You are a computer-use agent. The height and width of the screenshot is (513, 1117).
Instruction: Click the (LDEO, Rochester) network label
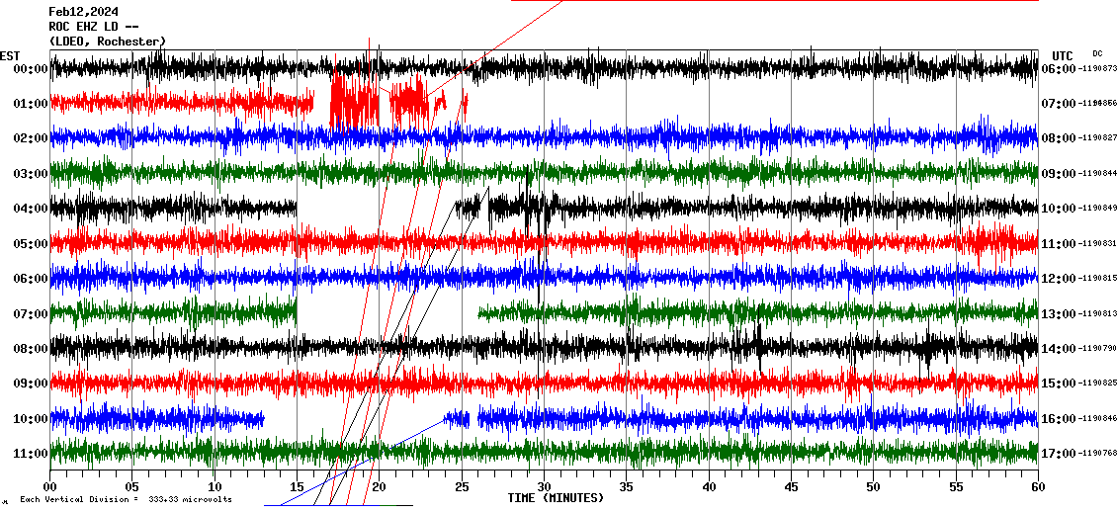(x=108, y=42)
